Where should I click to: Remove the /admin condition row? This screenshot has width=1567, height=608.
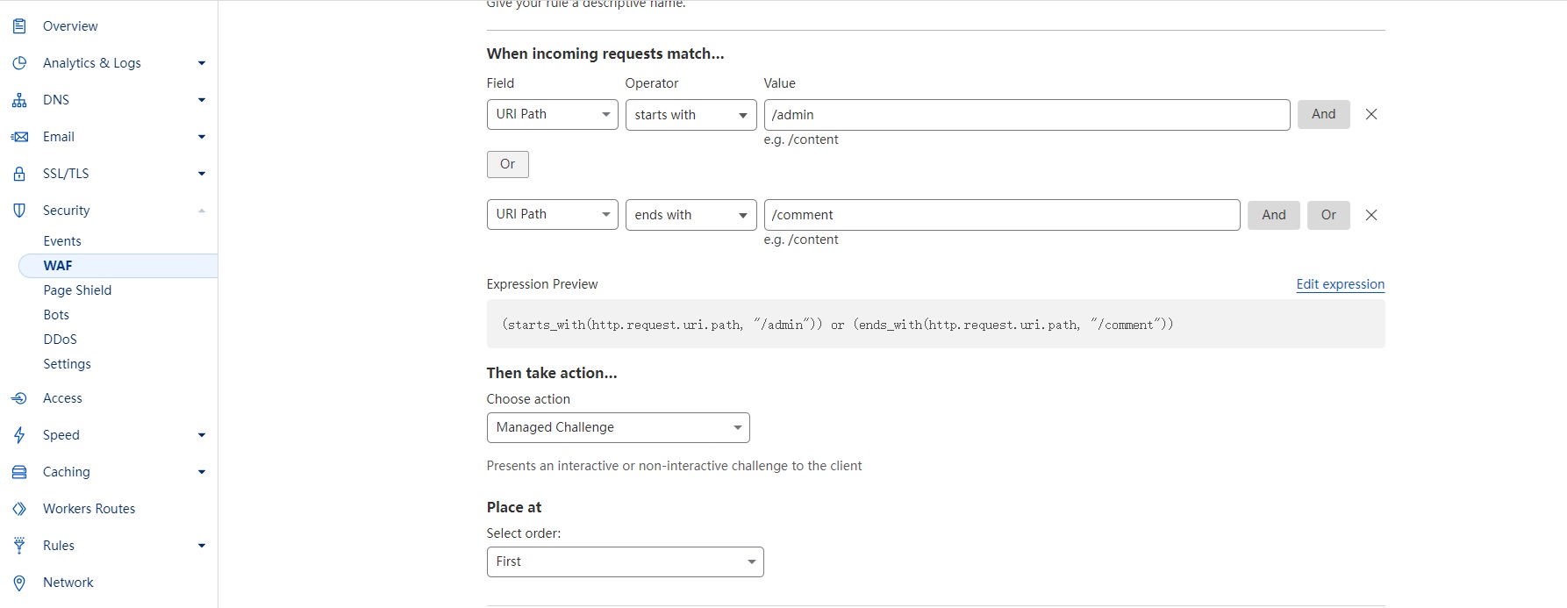[1371, 115]
